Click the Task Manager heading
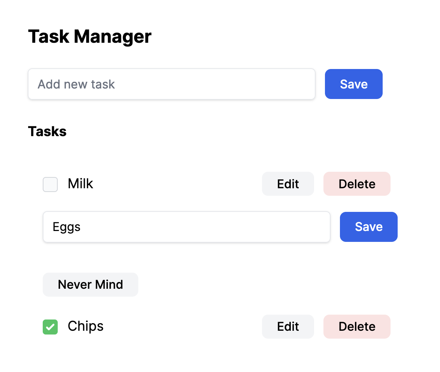Screen dimensions: 440x372 [90, 36]
